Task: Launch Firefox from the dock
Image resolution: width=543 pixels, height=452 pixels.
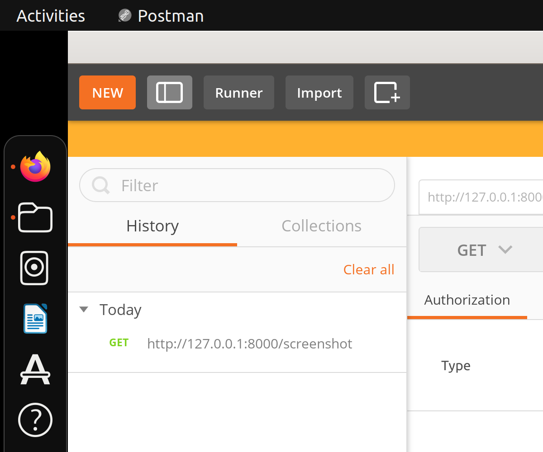Action: [35, 167]
